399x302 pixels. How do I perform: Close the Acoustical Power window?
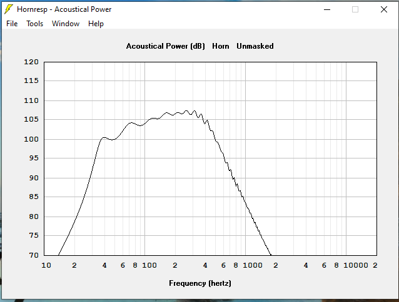click(x=384, y=9)
